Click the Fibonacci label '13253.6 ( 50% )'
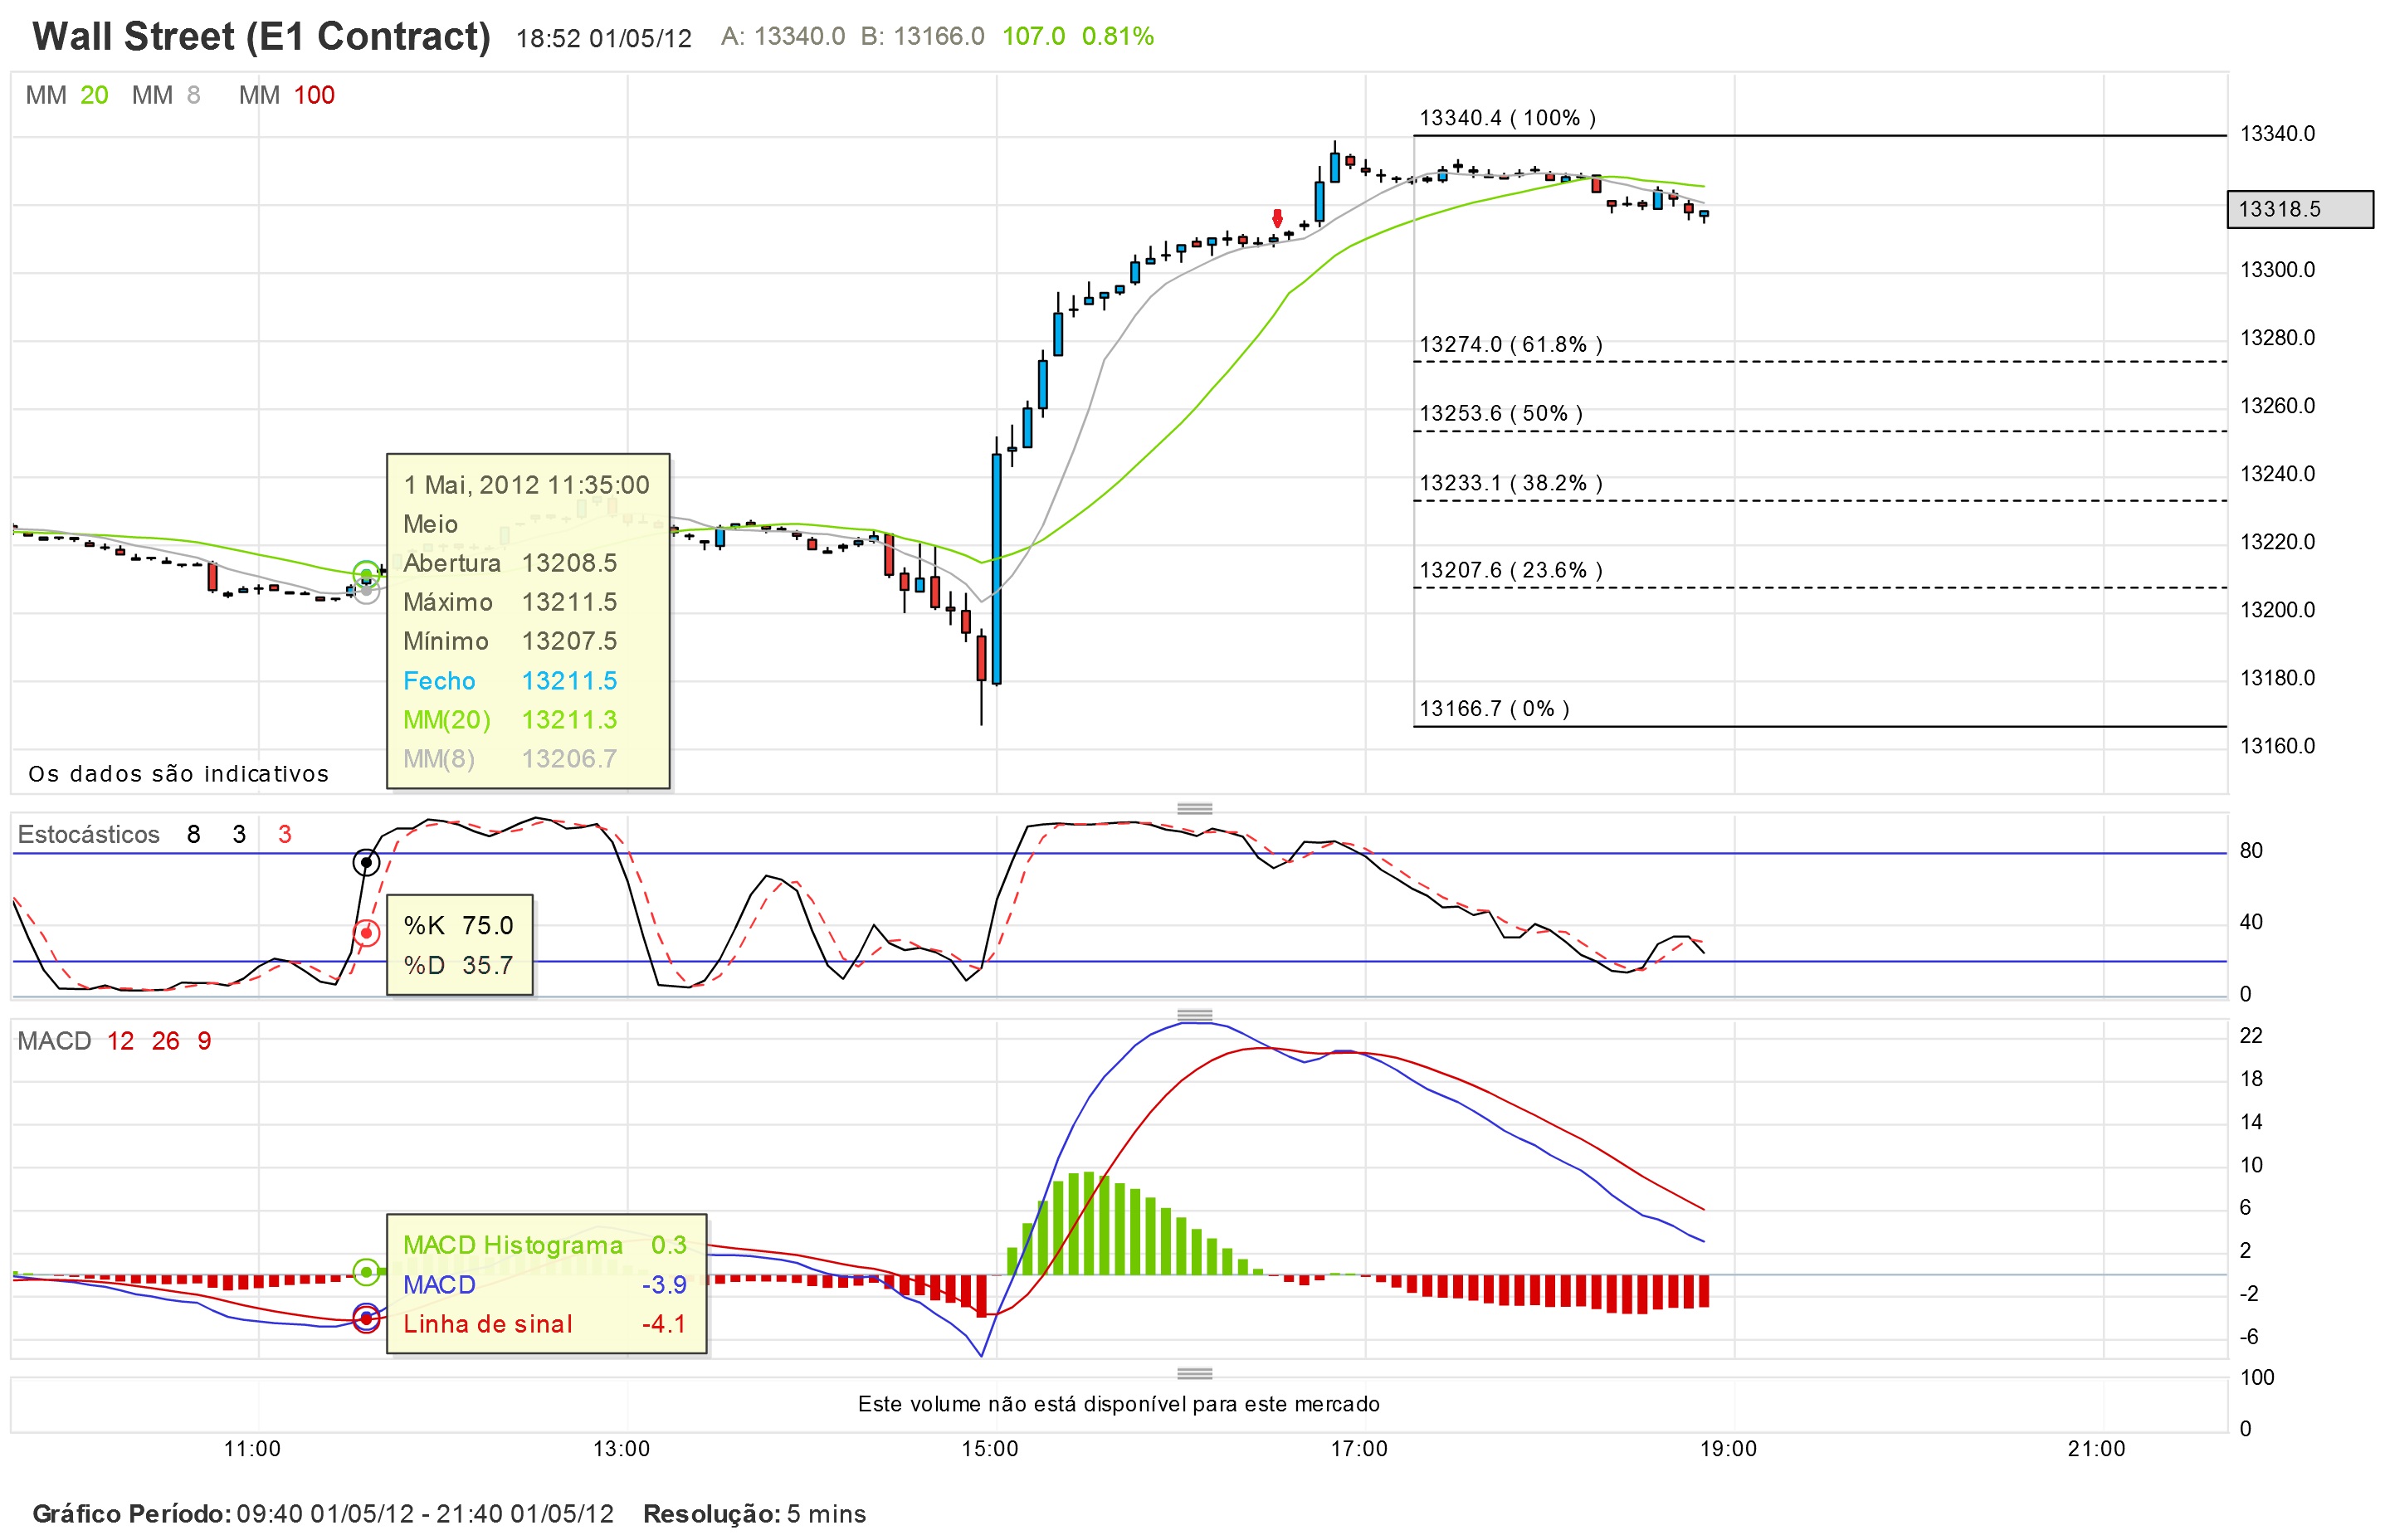Screen dimensions: 2390x1540 click(x=1500, y=413)
